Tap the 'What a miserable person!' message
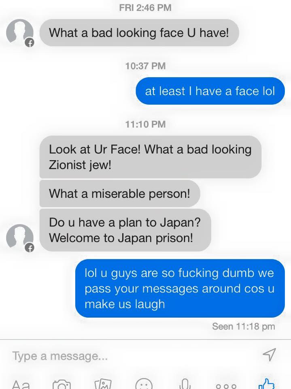Screen dimensions: 291x389 pyautogui.click(x=120, y=194)
